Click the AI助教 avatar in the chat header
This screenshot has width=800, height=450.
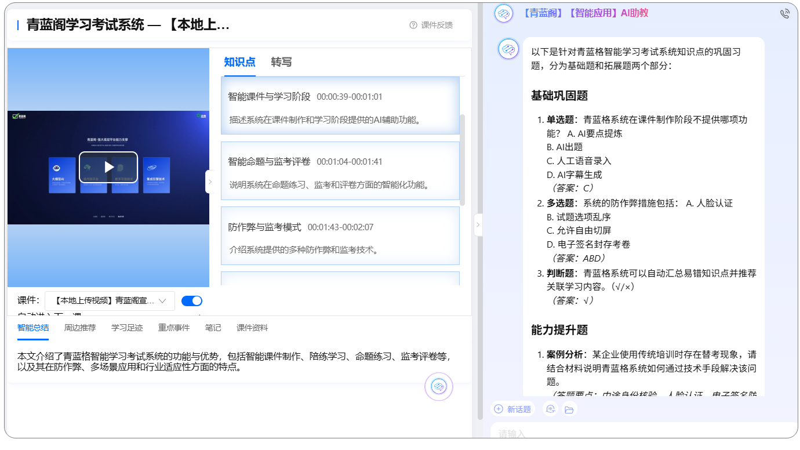pyautogui.click(x=504, y=13)
